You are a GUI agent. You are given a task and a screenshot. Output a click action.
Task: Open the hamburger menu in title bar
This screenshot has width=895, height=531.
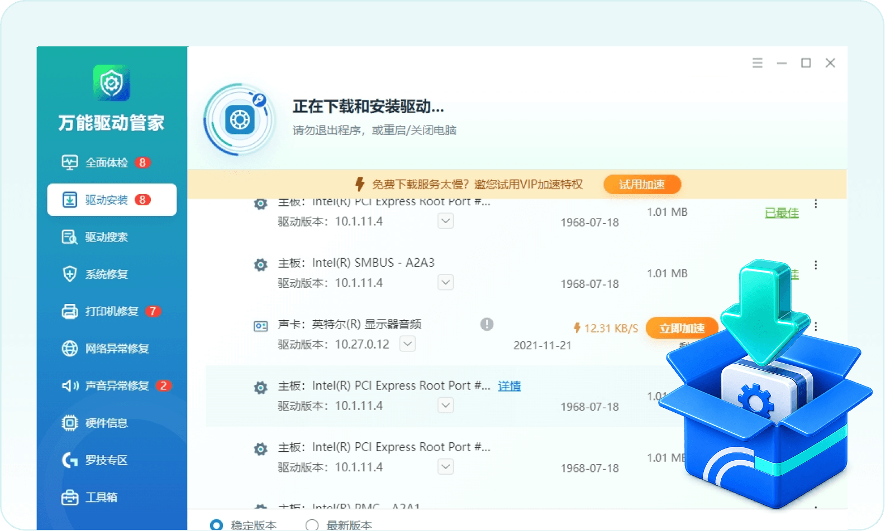758,63
